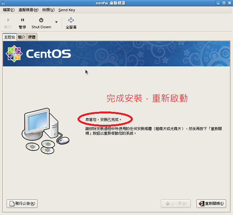Click the xenfw 虛擬機器 title bar text
Image resolution: width=233 pixels, height=215 pixels.
click(110, 3)
